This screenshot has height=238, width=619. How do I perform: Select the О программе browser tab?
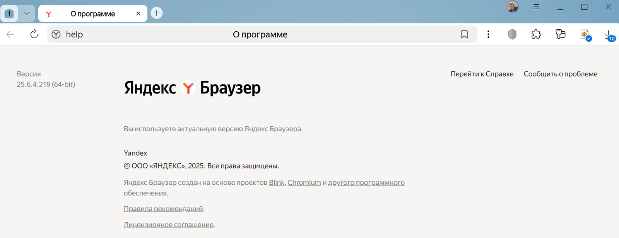(92, 14)
